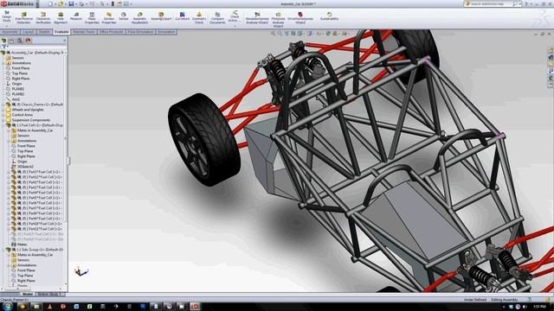Screen dimensions: 554x311
Task: Click 'Under Defined' status text
Action: coord(475,300)
